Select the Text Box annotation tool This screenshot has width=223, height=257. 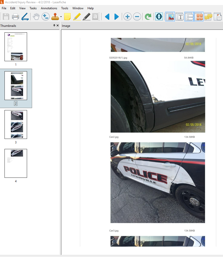coord(96,17)
